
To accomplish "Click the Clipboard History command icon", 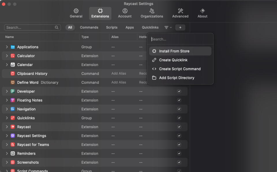I will coord(13,74).
